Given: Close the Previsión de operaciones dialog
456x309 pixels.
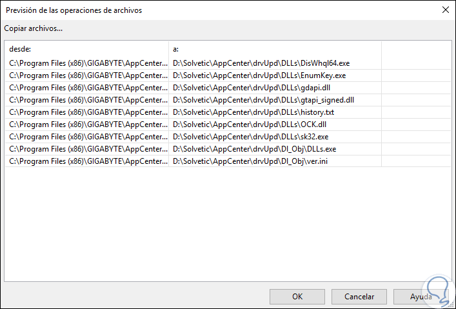Looking at the screenshot, I should 445,10.
